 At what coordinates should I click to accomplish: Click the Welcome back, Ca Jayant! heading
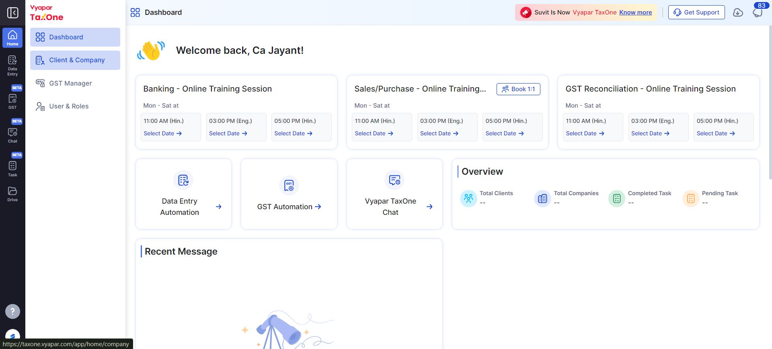tap(240, 51)
